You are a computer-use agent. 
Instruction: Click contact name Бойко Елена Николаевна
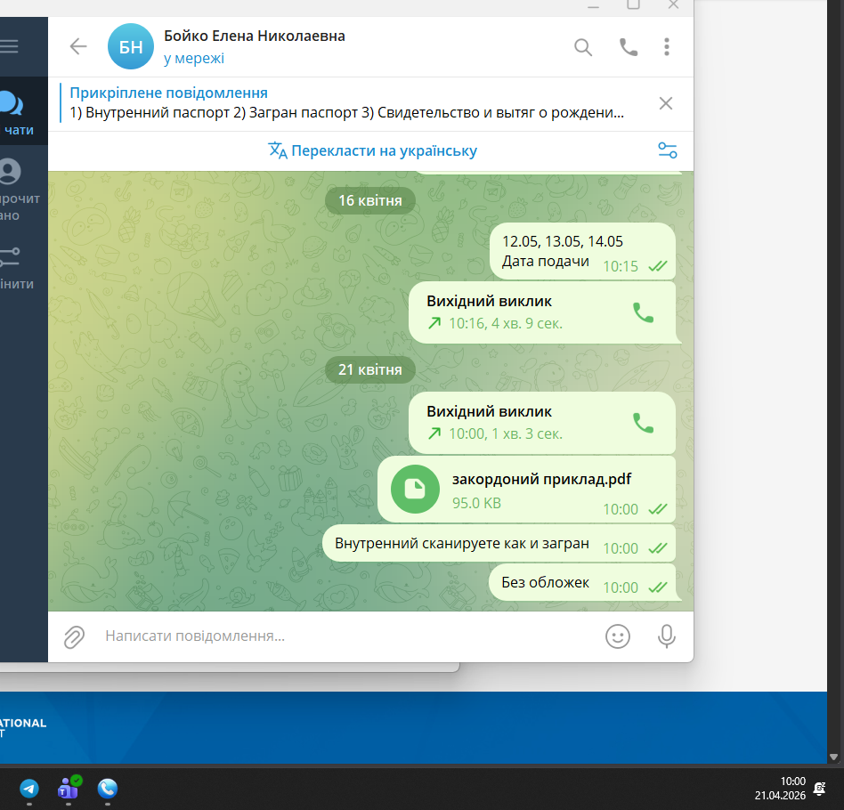point(255,36)
